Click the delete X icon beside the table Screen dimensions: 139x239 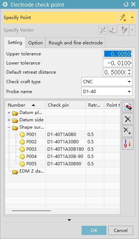(x=128, y=119)
